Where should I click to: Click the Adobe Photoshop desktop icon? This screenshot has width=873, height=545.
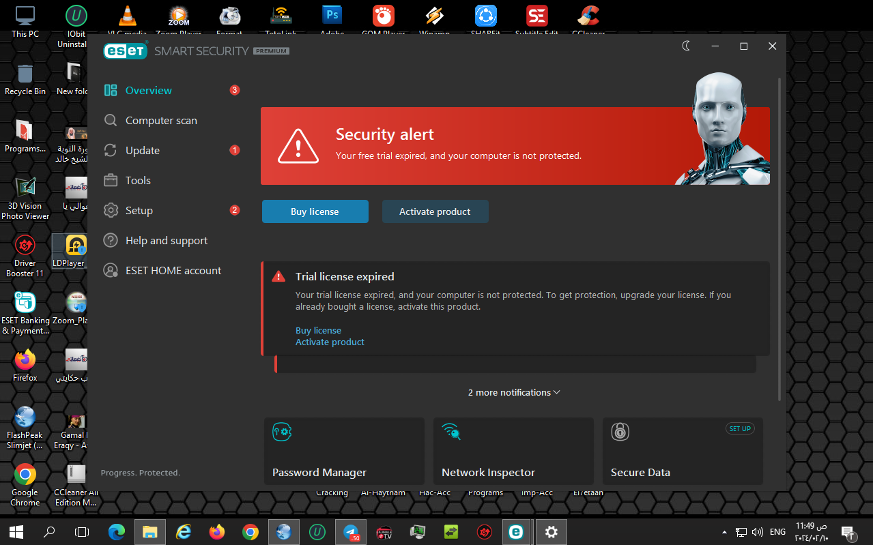pos(332,20)
